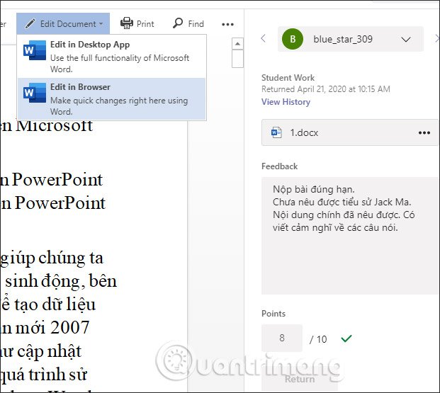Go to previous student with left chevron
The image size is (440, 393).
tap(263, 38)
